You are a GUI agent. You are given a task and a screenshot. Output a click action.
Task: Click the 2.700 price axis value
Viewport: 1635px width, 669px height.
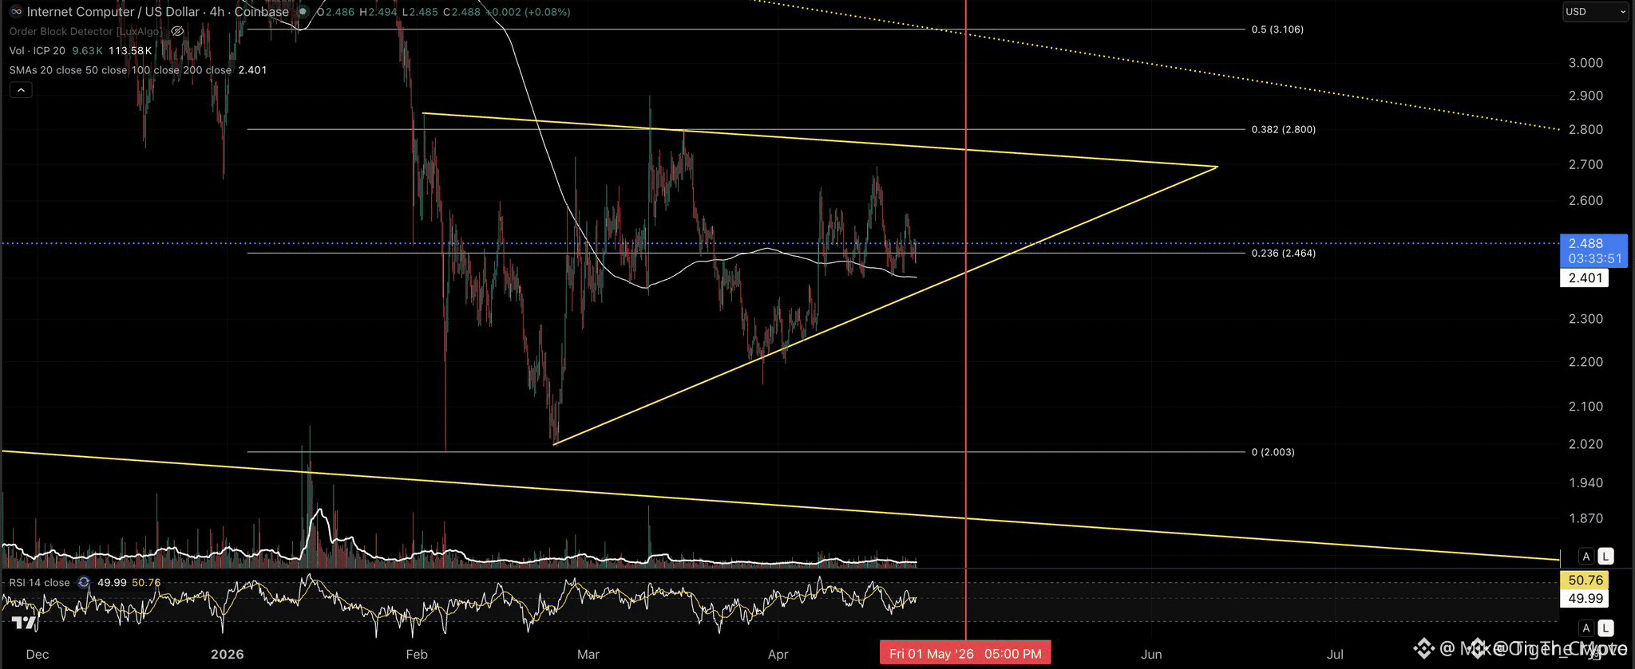click(x=1586, y=164)
